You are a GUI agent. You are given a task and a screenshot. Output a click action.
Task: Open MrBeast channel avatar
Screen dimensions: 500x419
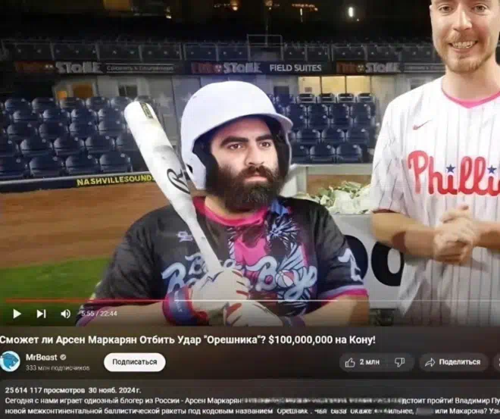tap(10, 361)
